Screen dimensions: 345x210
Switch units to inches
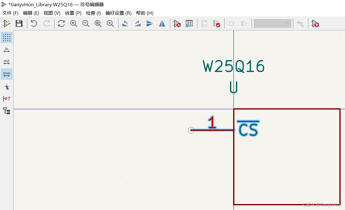click(x=7, y=50)
